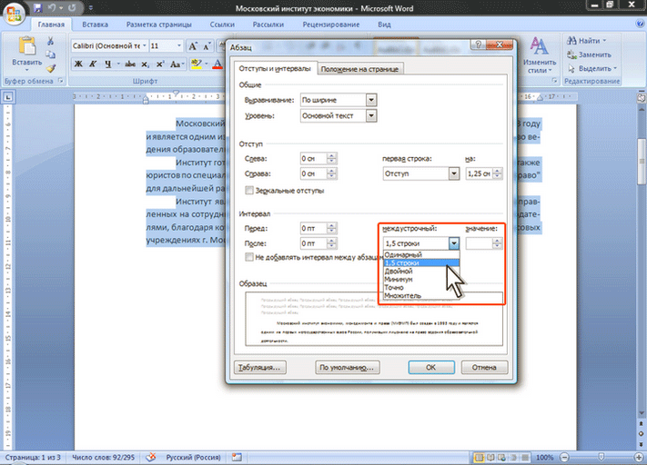This screenshot has width=647, height=465.
Task: Click the macro recording status bar icon
Action: [x=237, y=457]
